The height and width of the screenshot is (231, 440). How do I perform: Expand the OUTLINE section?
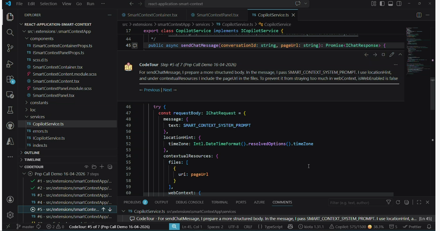point(32,153)
